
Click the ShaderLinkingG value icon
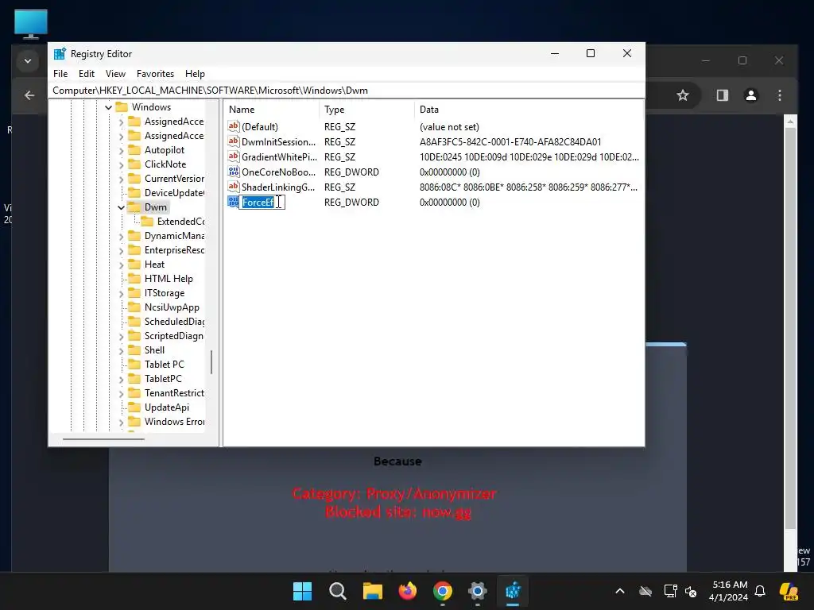[x=234, y=186]
